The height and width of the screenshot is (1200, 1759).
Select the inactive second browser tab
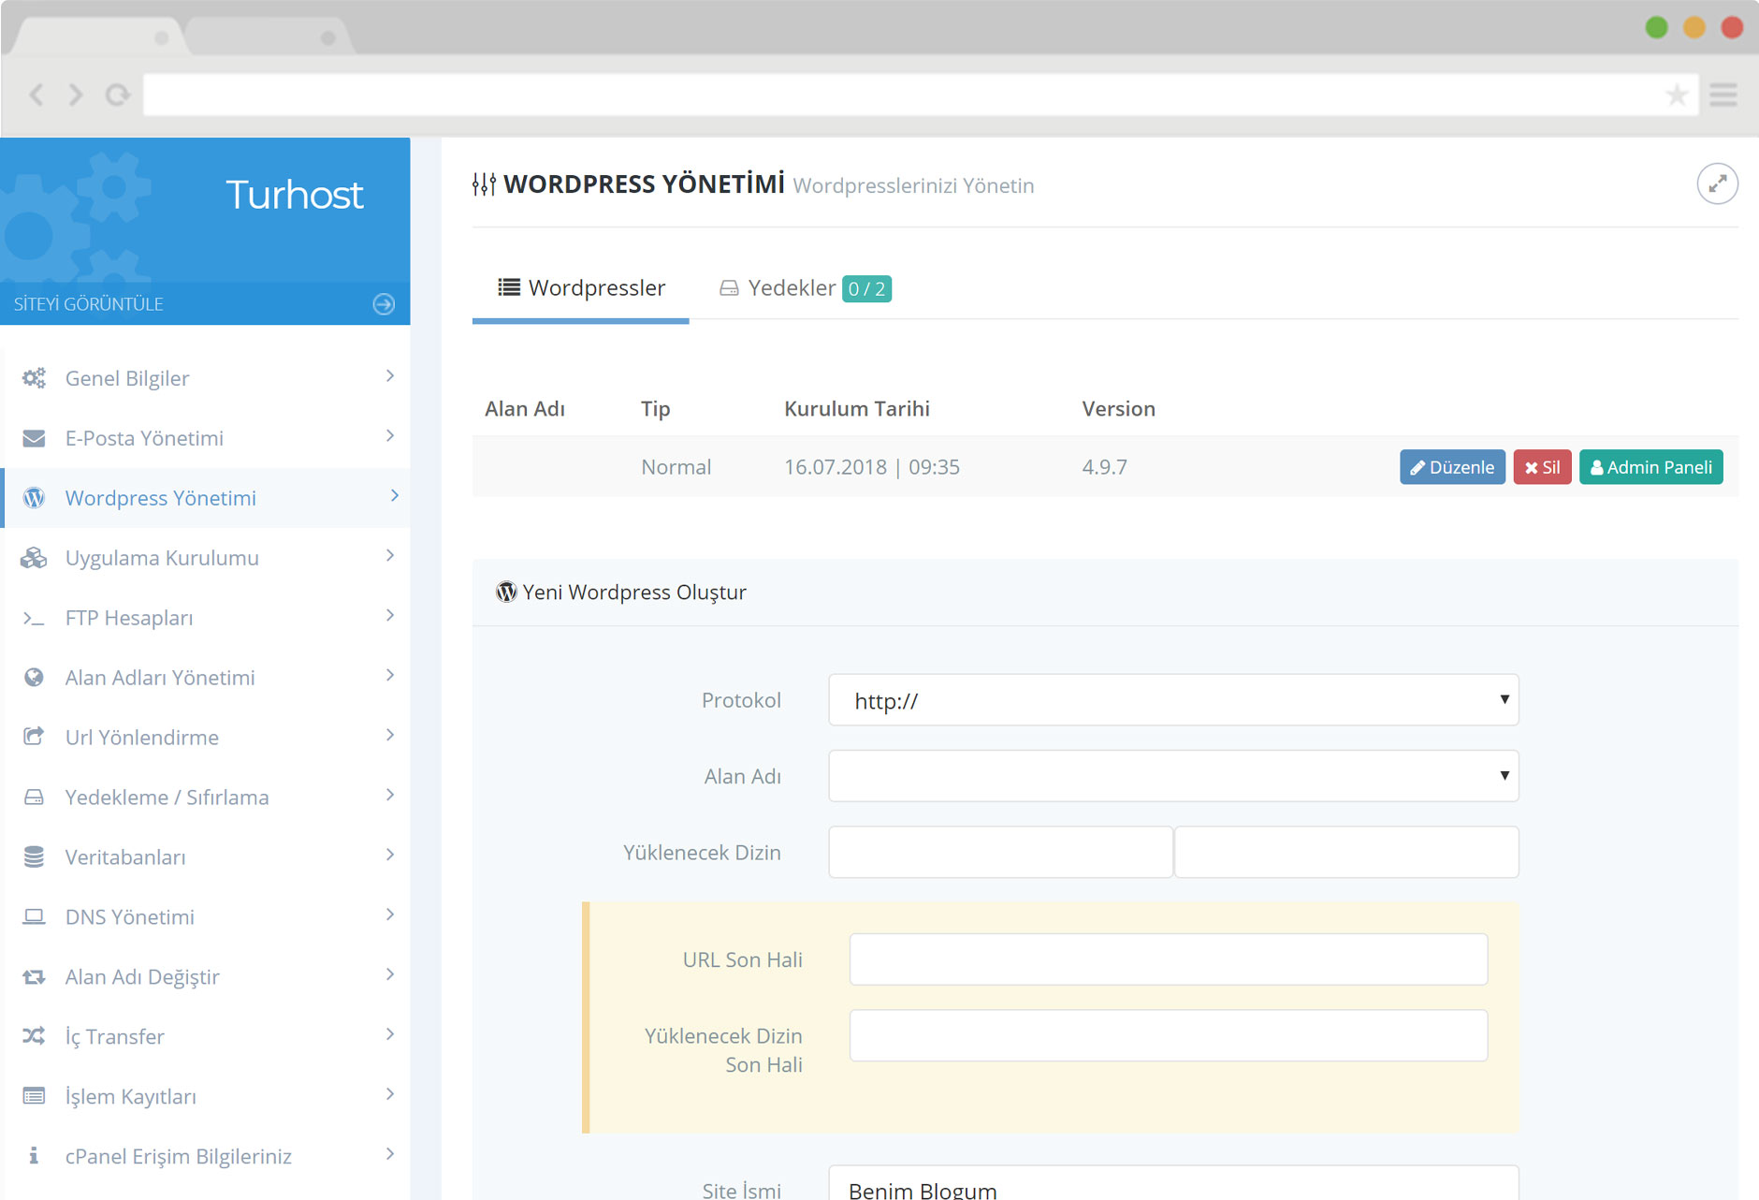[269, 37]
